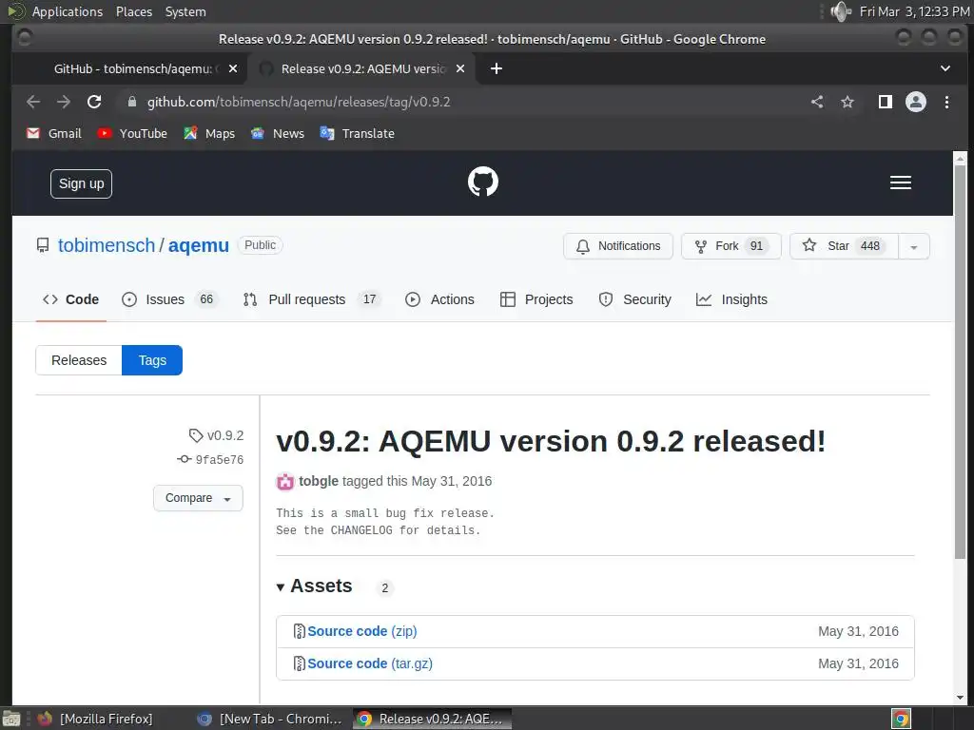
Task: Open the tobgle user link
Action: click(x=318, y=481)
